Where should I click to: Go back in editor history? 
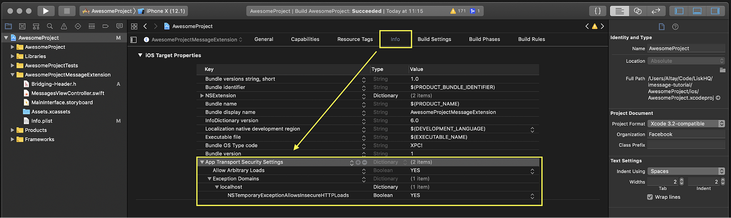(145, 26)
